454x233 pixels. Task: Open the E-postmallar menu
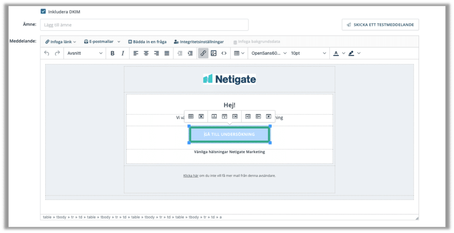[x=102, y=42]
